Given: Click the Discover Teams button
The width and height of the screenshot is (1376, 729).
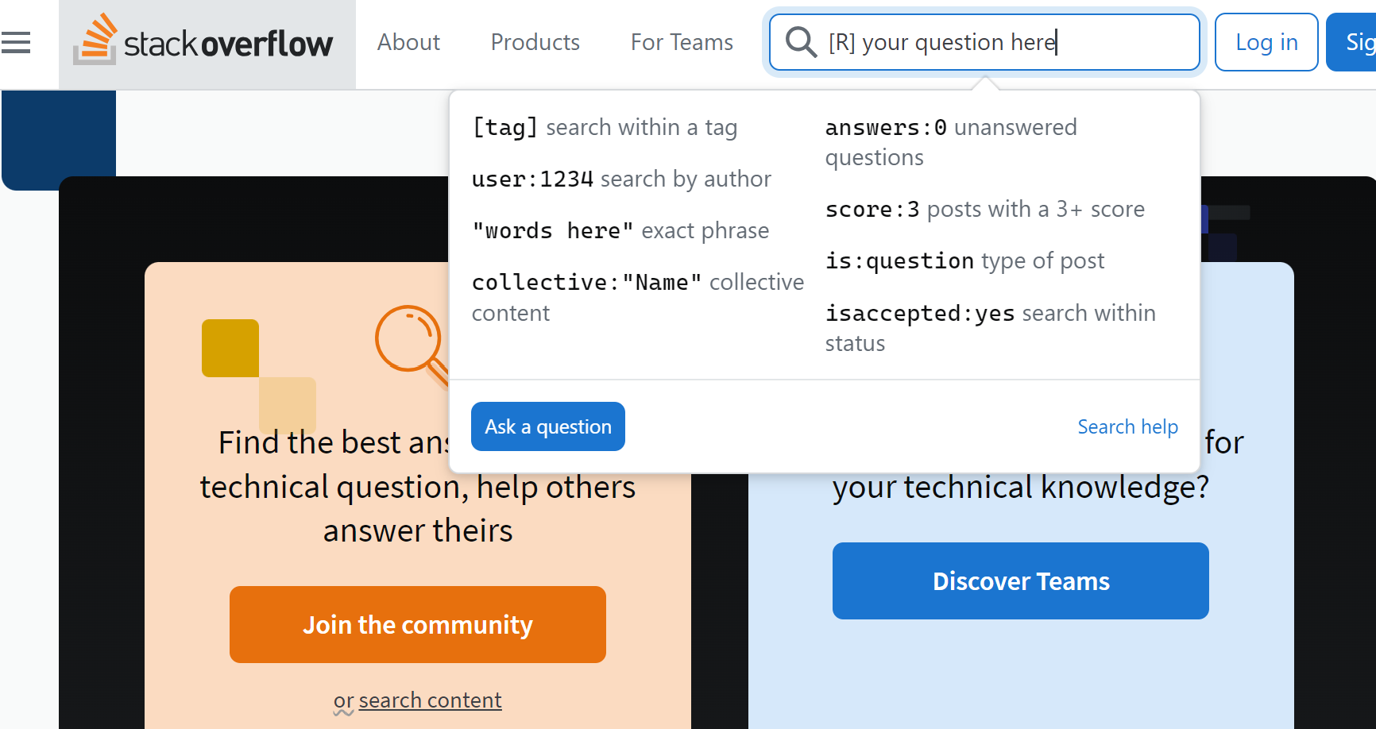Looking at the screenshot, I should pyautogui.click(x=1021, y=581).
